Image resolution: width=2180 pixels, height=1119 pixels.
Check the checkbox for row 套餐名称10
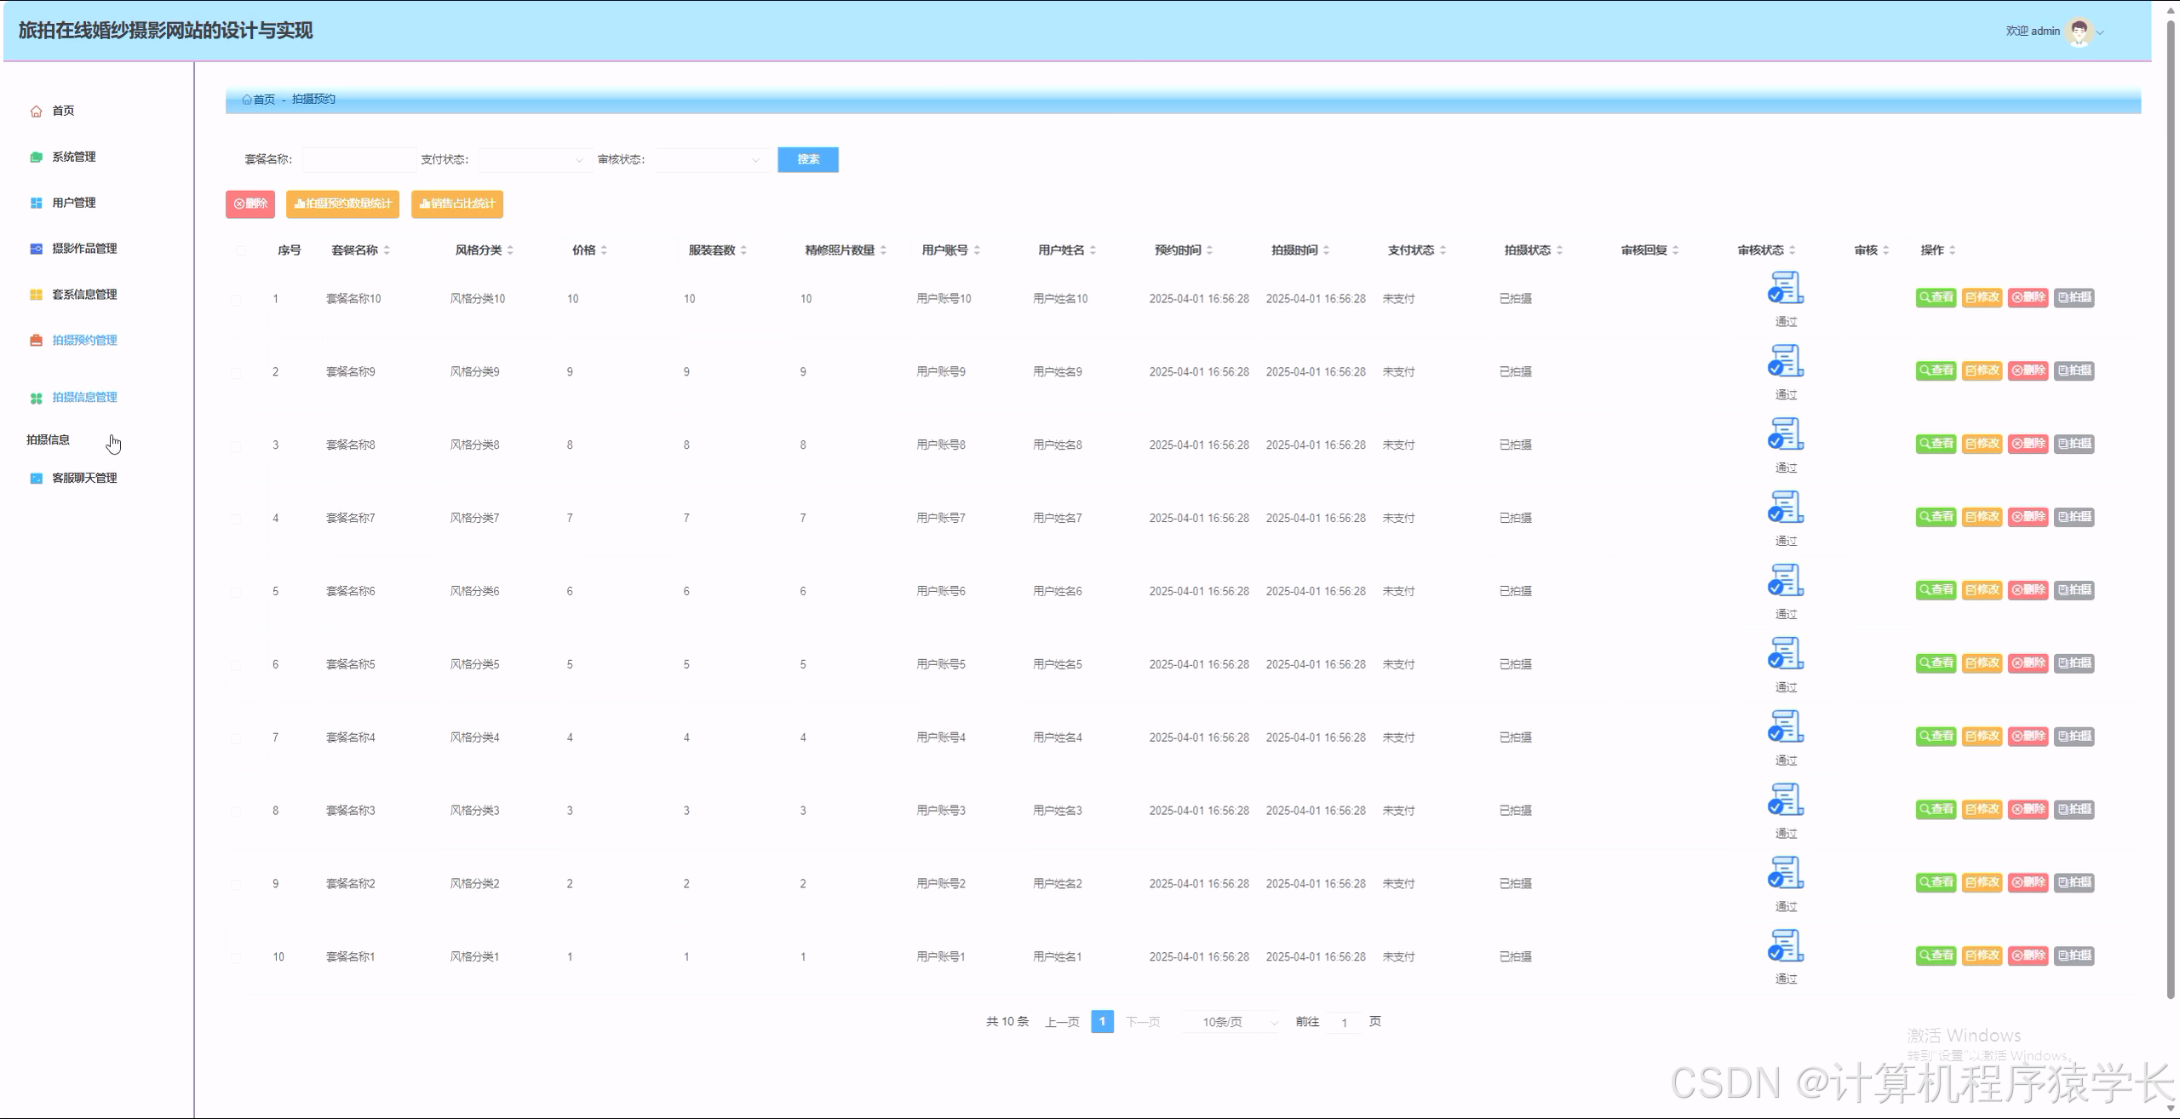236,300
